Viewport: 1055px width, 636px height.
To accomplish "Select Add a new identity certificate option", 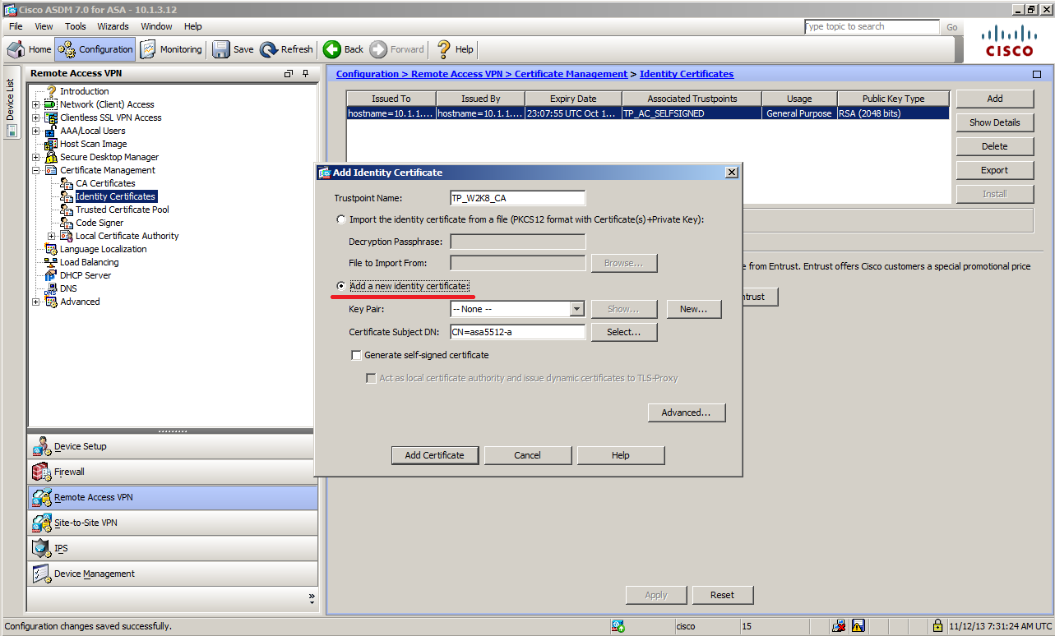I will click(x=341, y=286).
